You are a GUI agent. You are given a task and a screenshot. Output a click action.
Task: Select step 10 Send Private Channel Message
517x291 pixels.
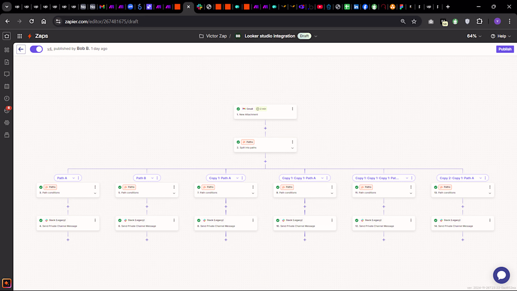click(305, 223)
